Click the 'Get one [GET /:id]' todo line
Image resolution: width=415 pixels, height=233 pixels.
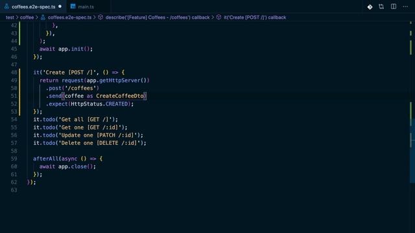[x=80, y=128]
